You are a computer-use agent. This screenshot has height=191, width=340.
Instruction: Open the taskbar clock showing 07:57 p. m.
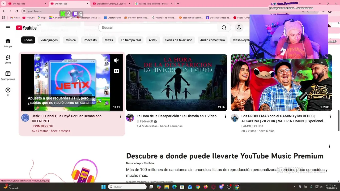click(331, 187)
